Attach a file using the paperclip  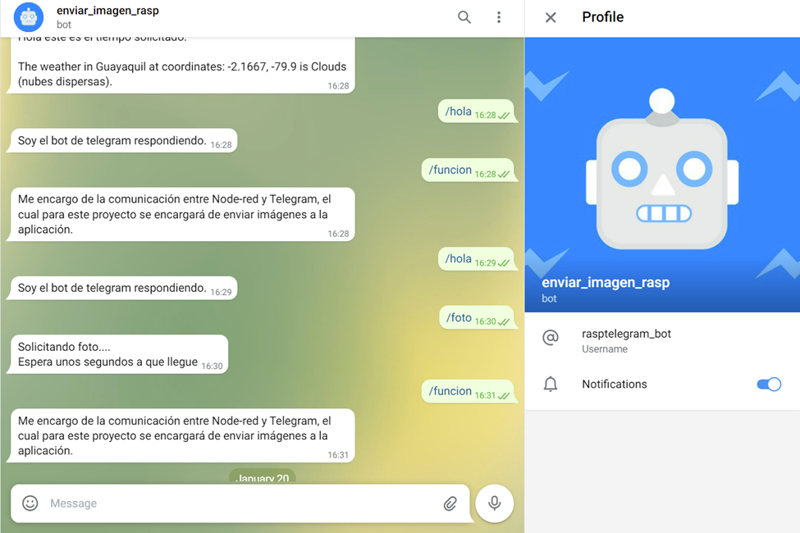450,503
